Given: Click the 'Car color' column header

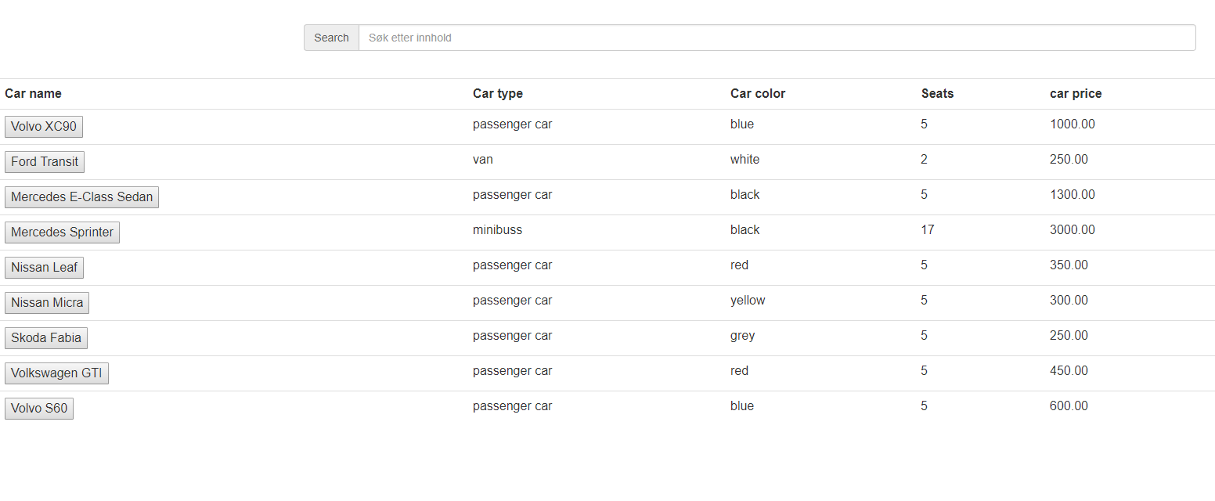Looking at the screenshot, I should coord(758,93).
